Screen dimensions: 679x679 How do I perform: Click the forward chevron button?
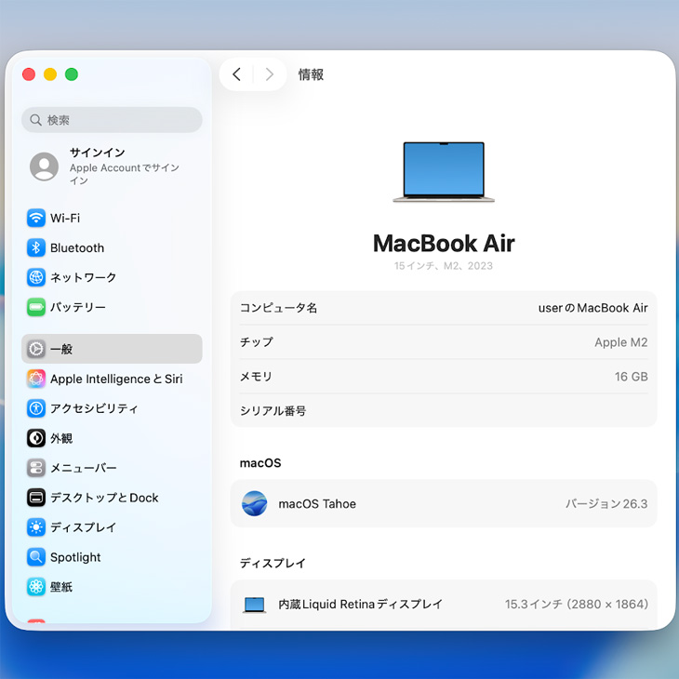point(269,74)
